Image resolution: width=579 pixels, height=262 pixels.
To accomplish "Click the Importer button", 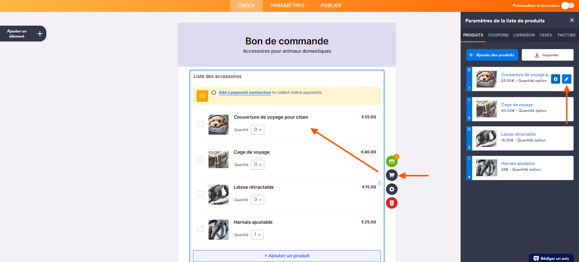I will click(x=547, y=55).
